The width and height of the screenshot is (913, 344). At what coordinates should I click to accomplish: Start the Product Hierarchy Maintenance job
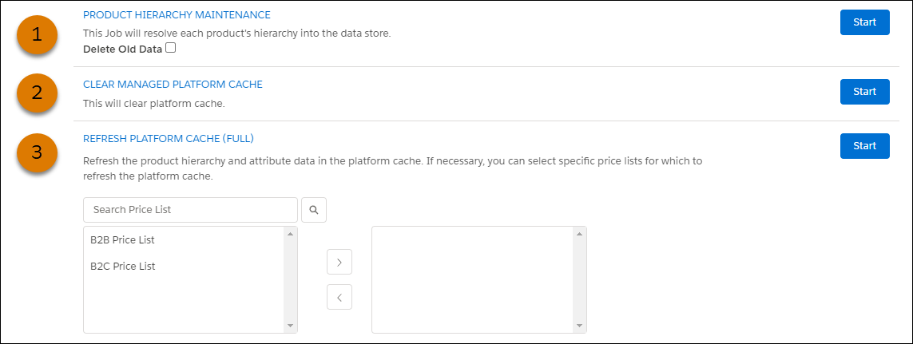[864, 22]
